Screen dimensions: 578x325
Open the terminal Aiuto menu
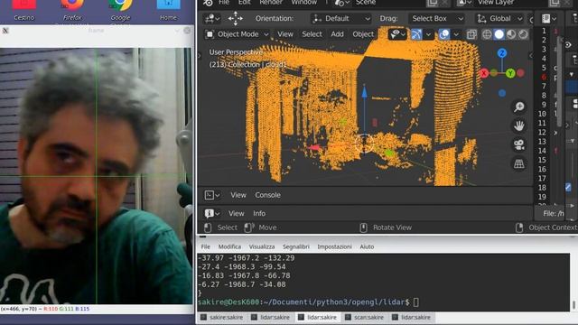367,246
